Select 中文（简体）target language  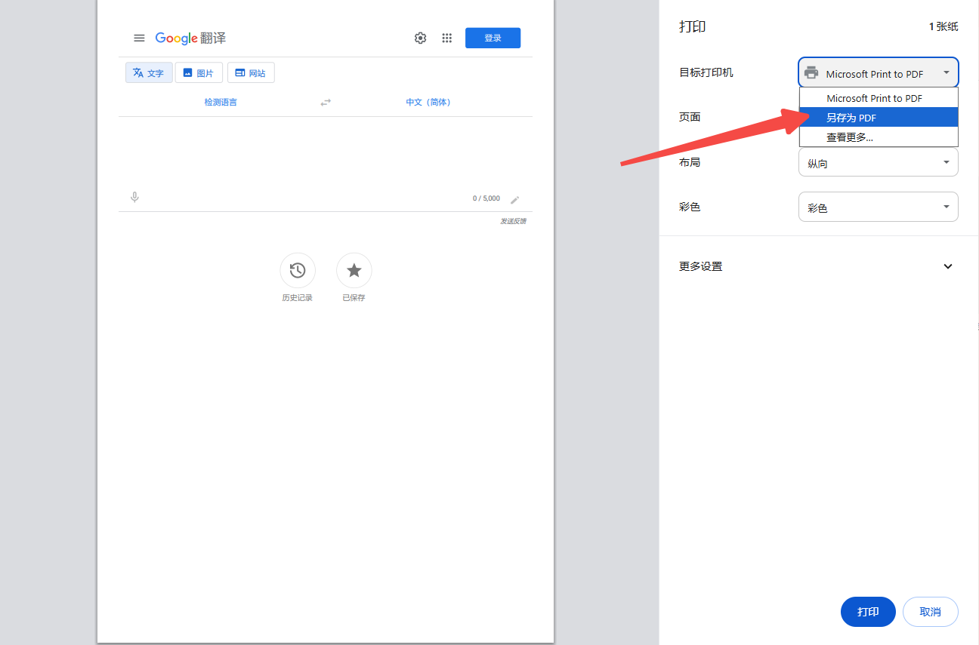(x=428, y=102)
